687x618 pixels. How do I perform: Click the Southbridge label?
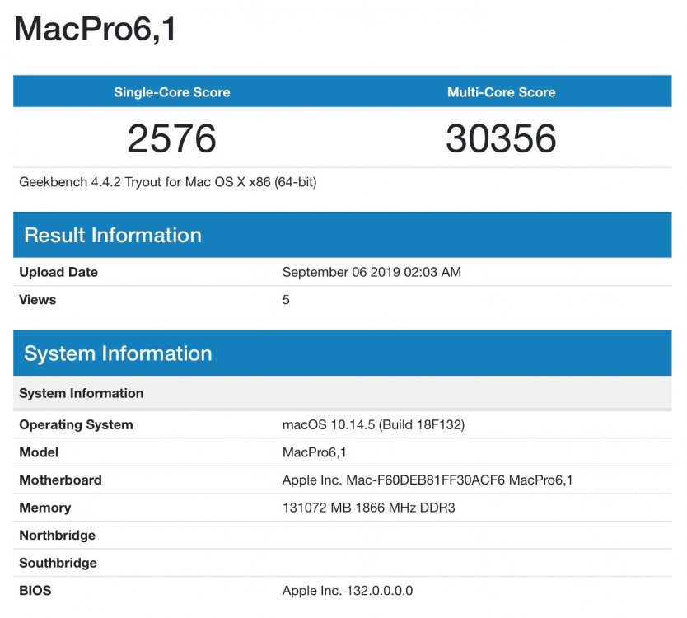pos(58,563)
